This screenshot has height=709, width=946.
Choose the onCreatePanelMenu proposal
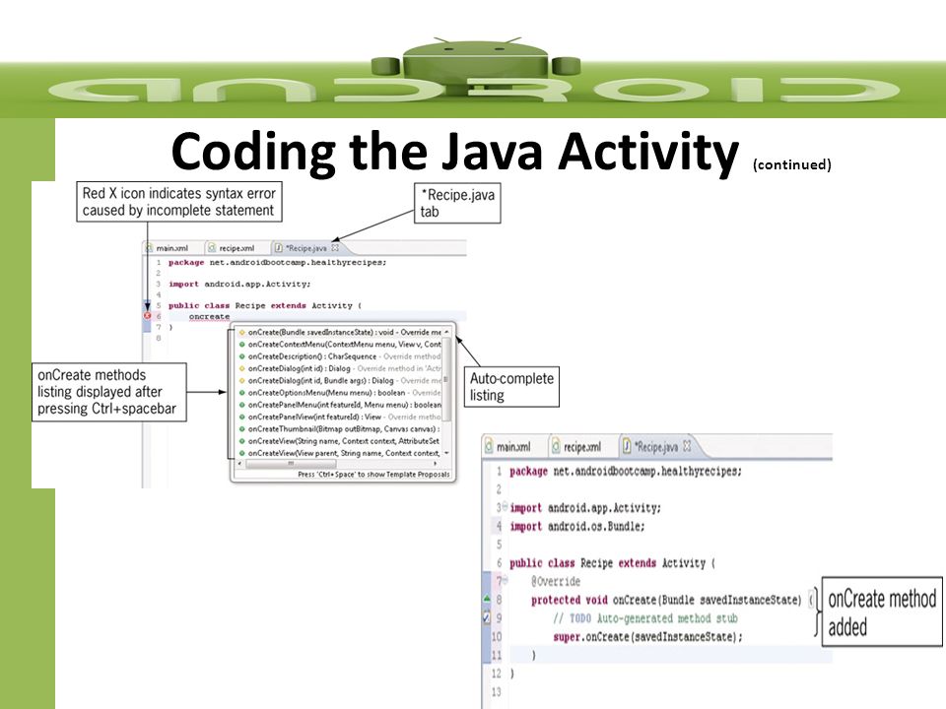point(340,405)
